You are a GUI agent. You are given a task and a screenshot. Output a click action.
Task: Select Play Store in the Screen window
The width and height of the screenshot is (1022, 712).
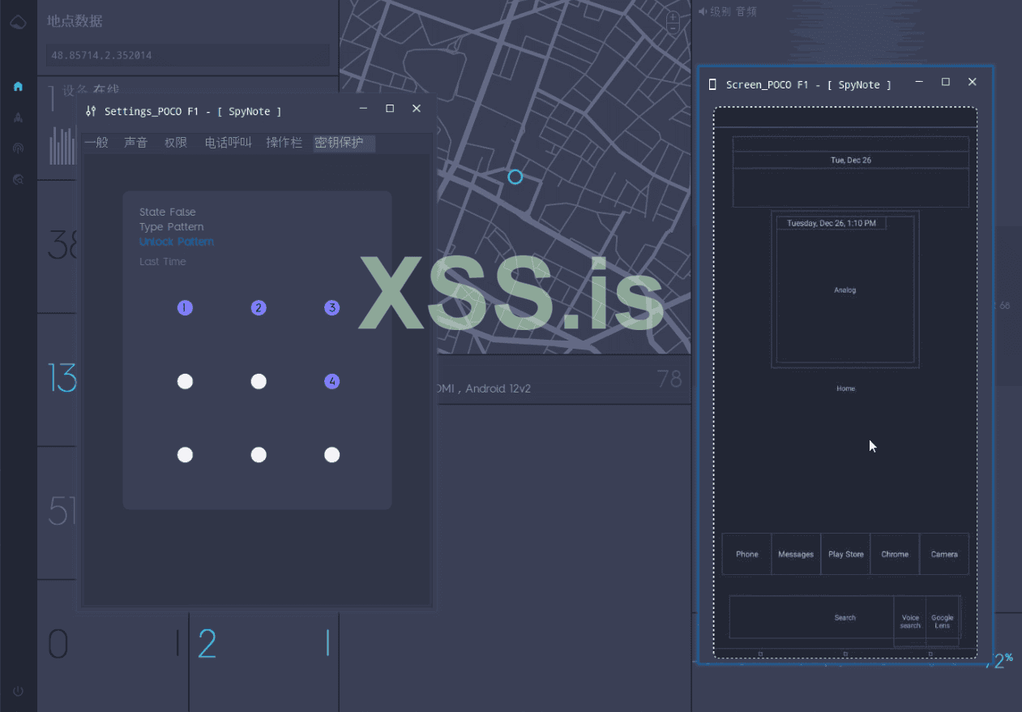(845, 554)
